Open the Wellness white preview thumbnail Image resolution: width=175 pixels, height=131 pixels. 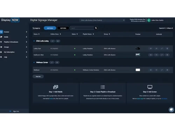click(138, 70)
